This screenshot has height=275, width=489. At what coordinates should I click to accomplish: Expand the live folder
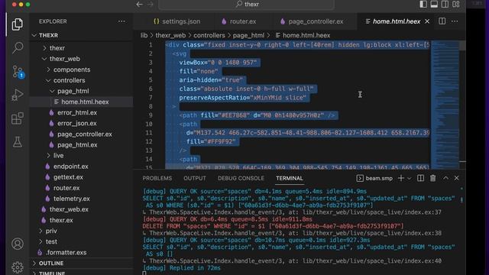pyautogui.click(x=82, y=156)
